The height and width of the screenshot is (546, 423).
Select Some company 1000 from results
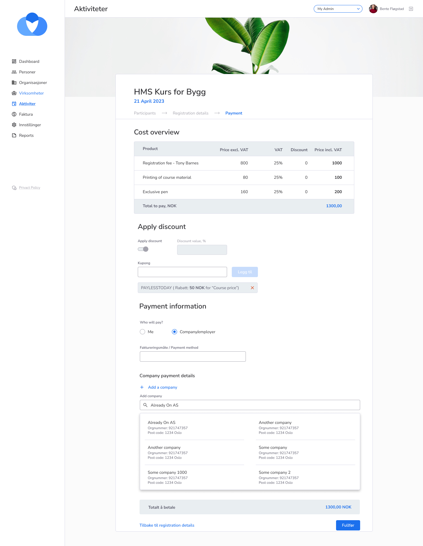coord(194,477)
